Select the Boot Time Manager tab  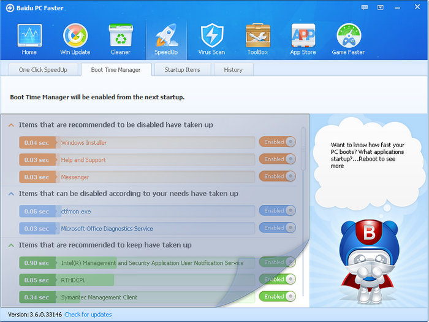pyautogui.click(x=116, y=70)
